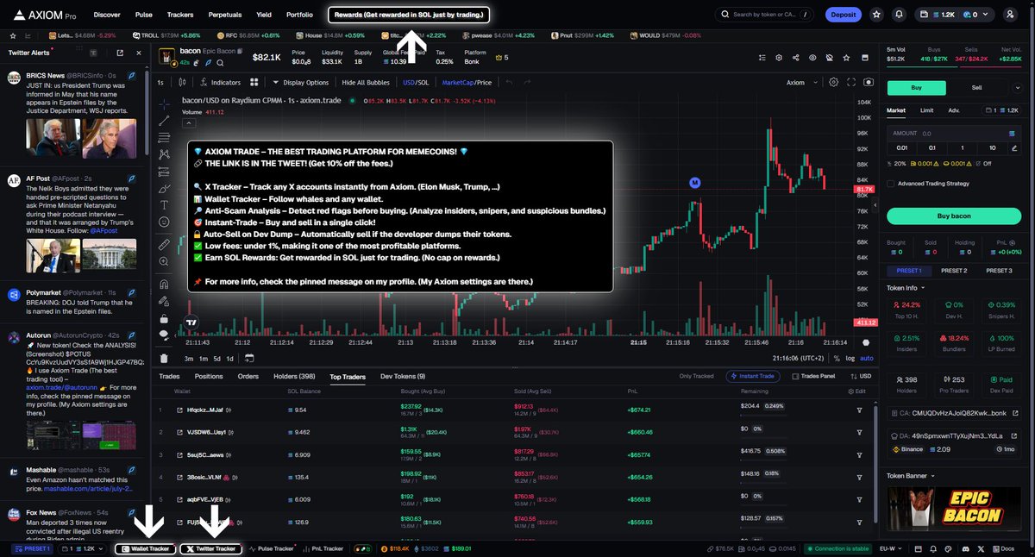Open the user profile icon at top right
Viewport: 1035px width, 557px height.
(x=1010, y=15)
